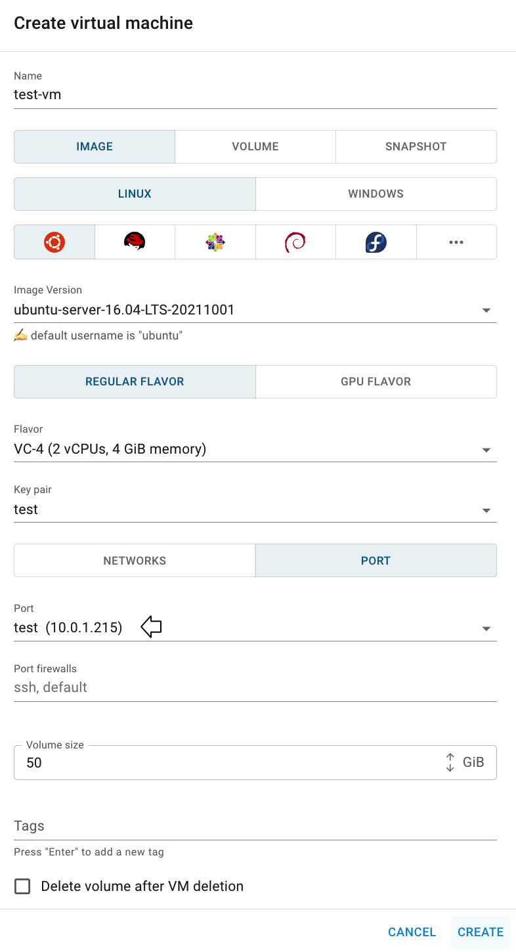Viewport: 516px width, 952px height.
Task: Click CANCEL to dismiss the dialog
Action: click(x=412, y=932)
